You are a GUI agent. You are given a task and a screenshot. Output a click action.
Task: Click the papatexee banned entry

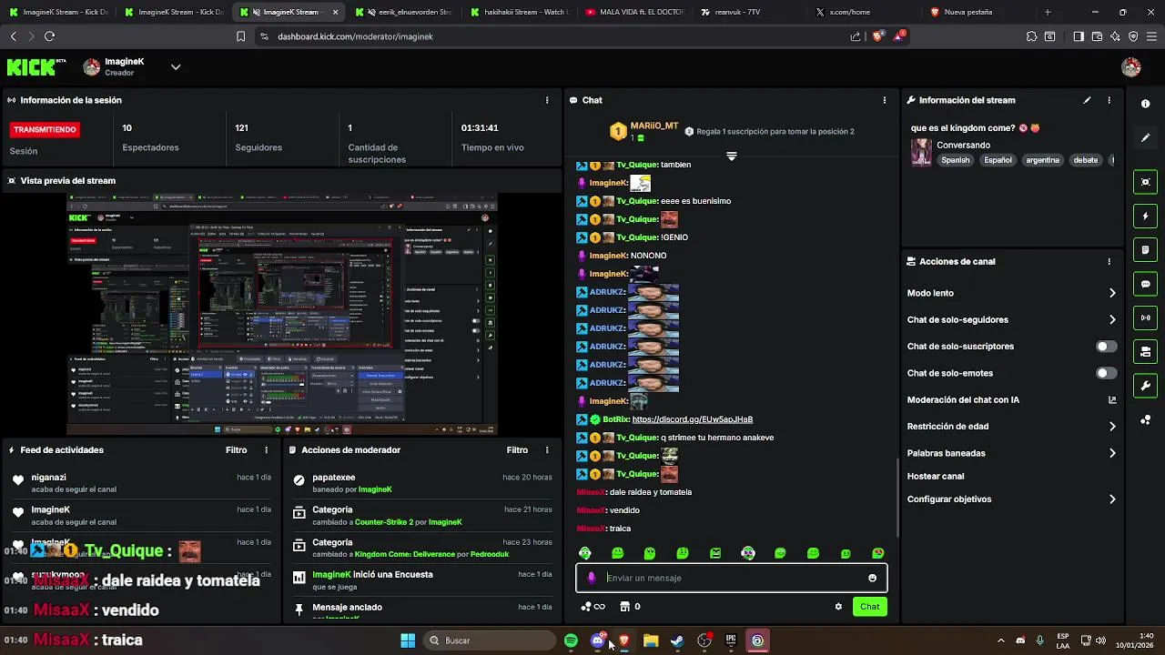423,483
